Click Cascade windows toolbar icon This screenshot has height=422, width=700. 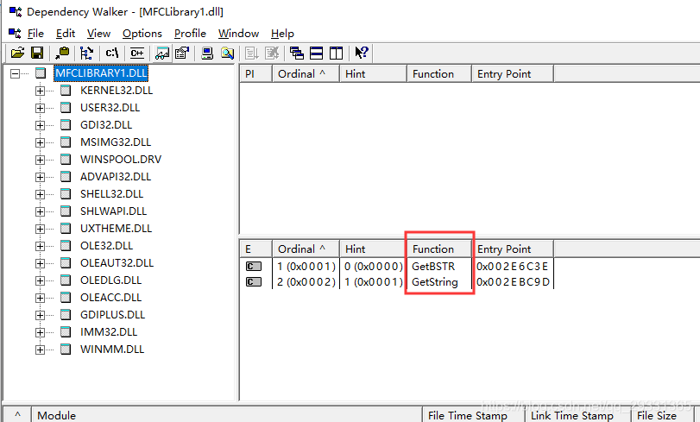tap(296, 54)
